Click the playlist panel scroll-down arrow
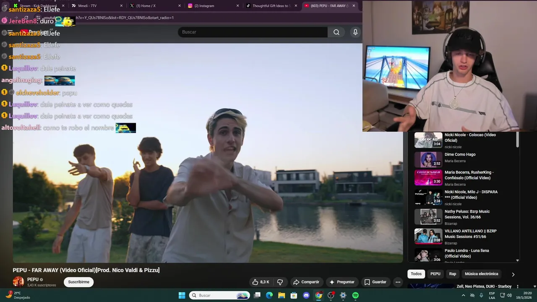 [x=517, y=260]
